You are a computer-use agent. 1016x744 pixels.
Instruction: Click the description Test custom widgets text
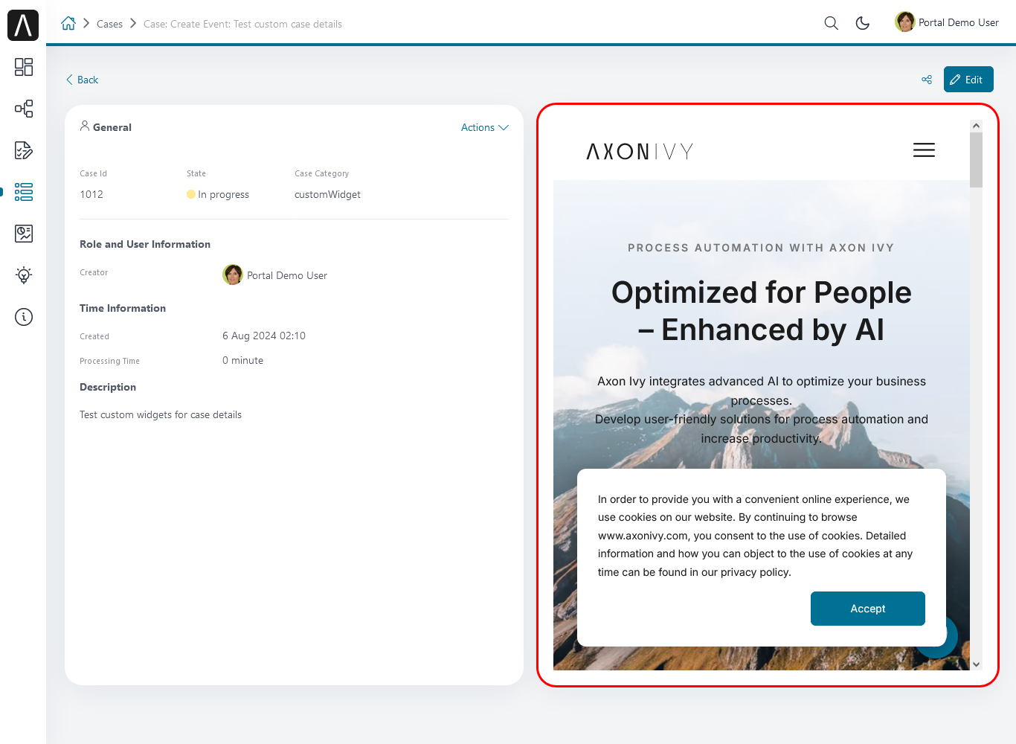[161, 414]
